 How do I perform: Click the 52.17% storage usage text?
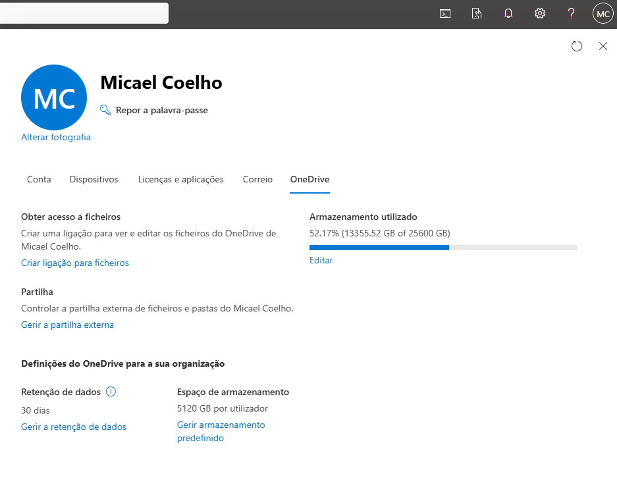tap(380, 233)
